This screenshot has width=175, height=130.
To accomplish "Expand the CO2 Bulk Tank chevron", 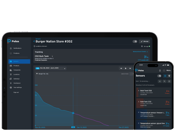I will (x=52, y=56).
